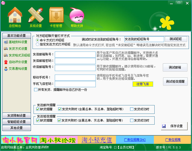Focus the 发信邮箱密码 input field
This screenshot has height=151, width=192.
point(75,61)
